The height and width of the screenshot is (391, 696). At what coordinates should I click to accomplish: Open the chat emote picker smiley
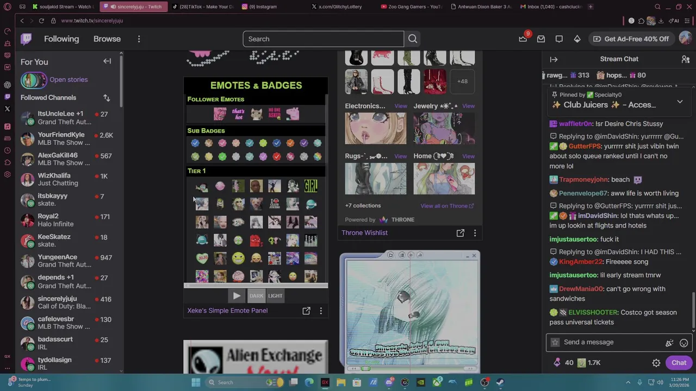coord(683,343)
